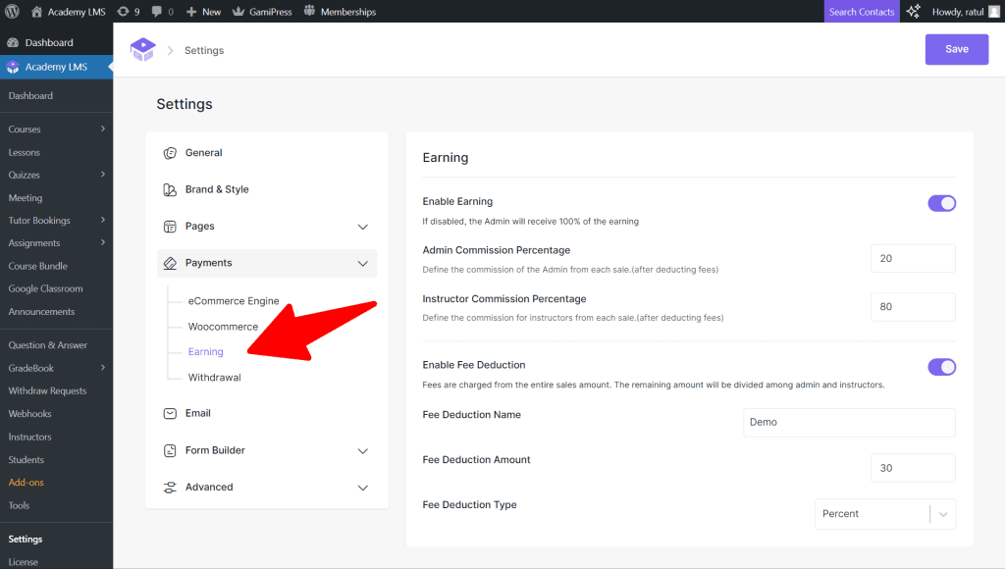Image resolution: width=1005 pixels, height=569 pixels.
Task: Open the comments bubble icon
Action: point(157,12)
